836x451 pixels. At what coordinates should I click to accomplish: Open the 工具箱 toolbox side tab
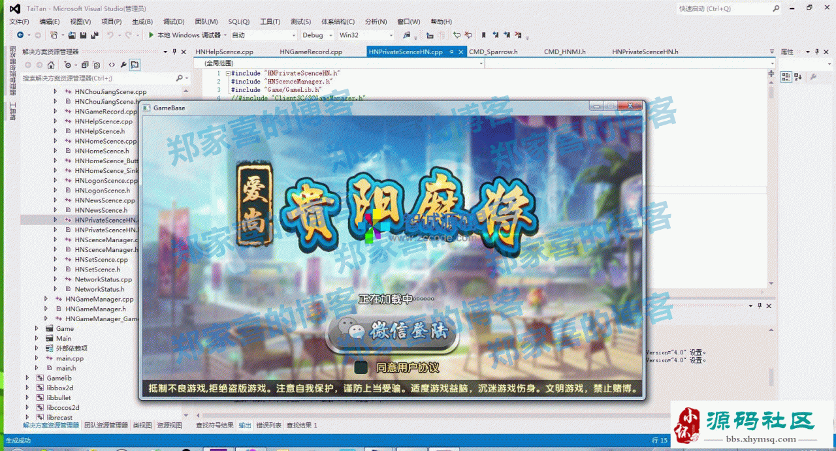(12, 111)
